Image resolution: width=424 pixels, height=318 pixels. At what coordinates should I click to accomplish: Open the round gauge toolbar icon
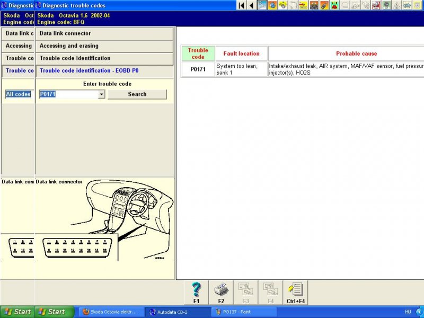[386, 5]
